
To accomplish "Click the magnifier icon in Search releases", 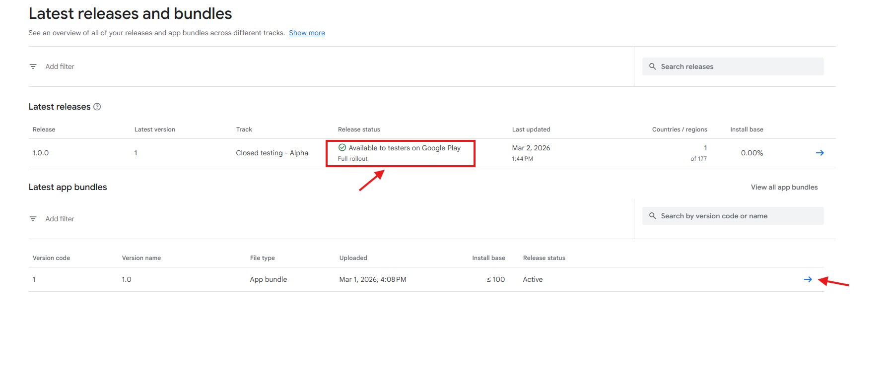I will coord(652,66).
